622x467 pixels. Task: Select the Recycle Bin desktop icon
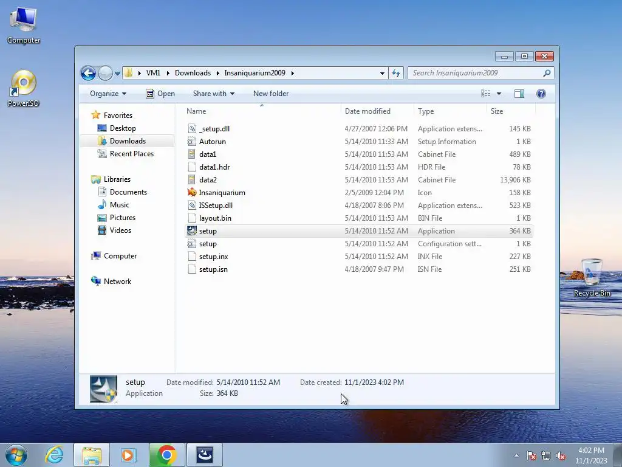pos(592,277)
